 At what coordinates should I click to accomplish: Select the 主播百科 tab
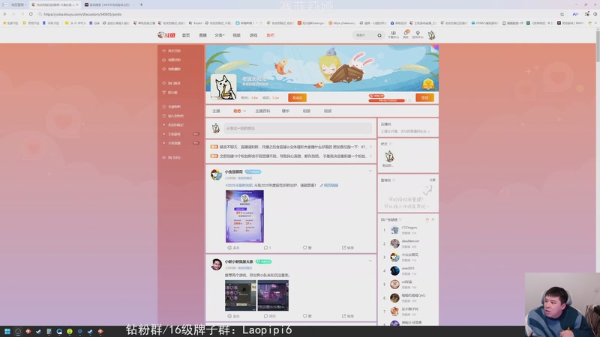262,111
